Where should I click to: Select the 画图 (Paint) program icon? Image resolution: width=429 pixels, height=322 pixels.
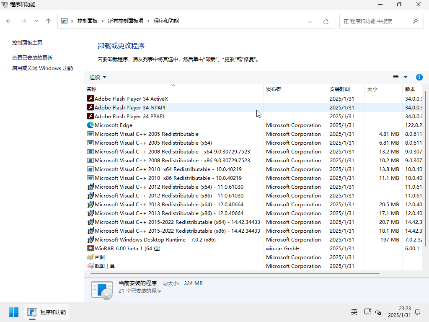click(90, 257)
